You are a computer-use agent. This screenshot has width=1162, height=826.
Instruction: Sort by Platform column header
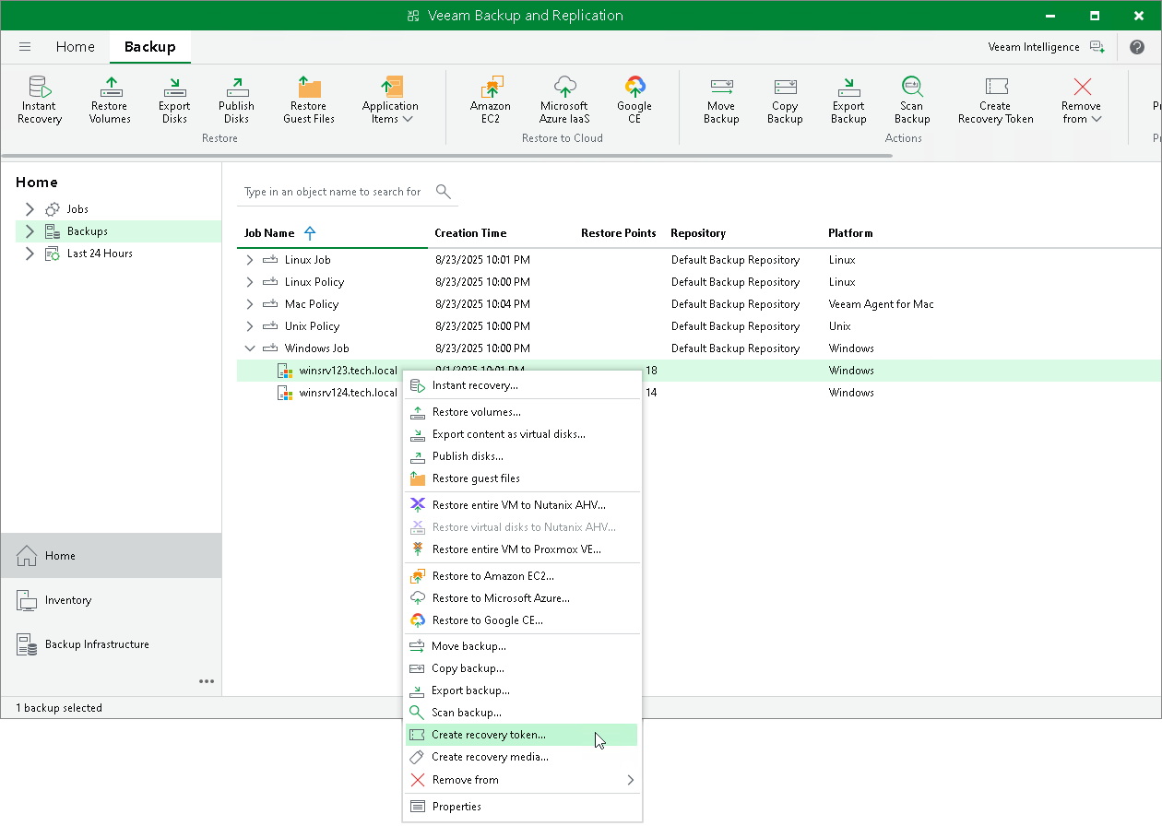coord(850,233)
